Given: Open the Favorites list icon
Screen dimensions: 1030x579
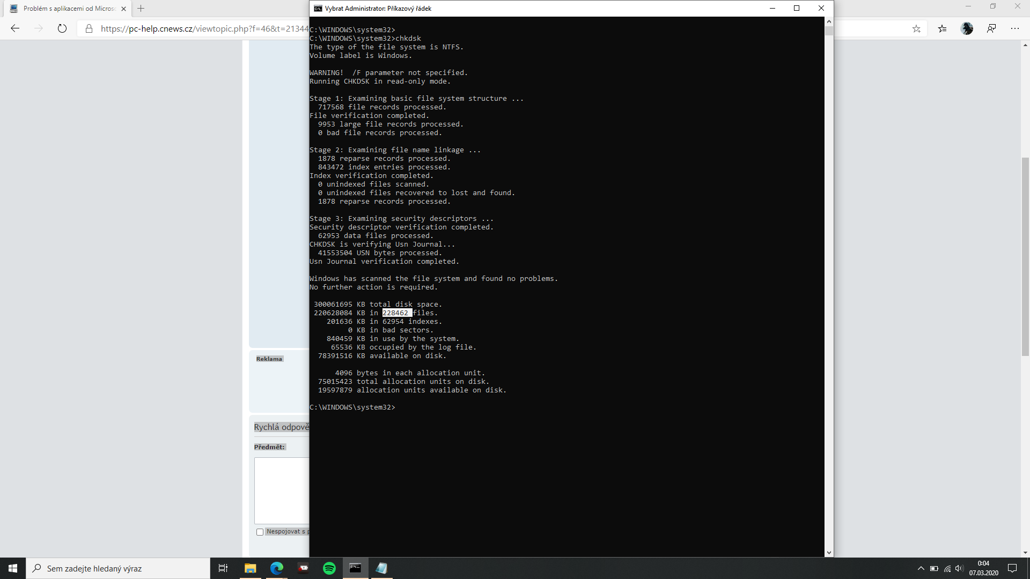Looking at the screenshot, I should pyautogui.click(x=943, y=29).
